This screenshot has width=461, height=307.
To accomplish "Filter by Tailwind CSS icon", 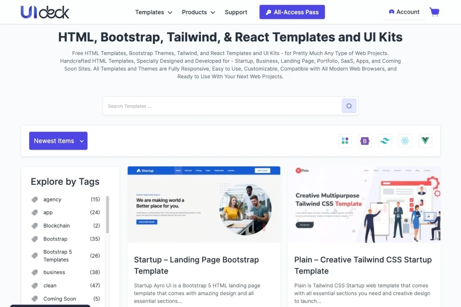I will [x=385, y=141].
